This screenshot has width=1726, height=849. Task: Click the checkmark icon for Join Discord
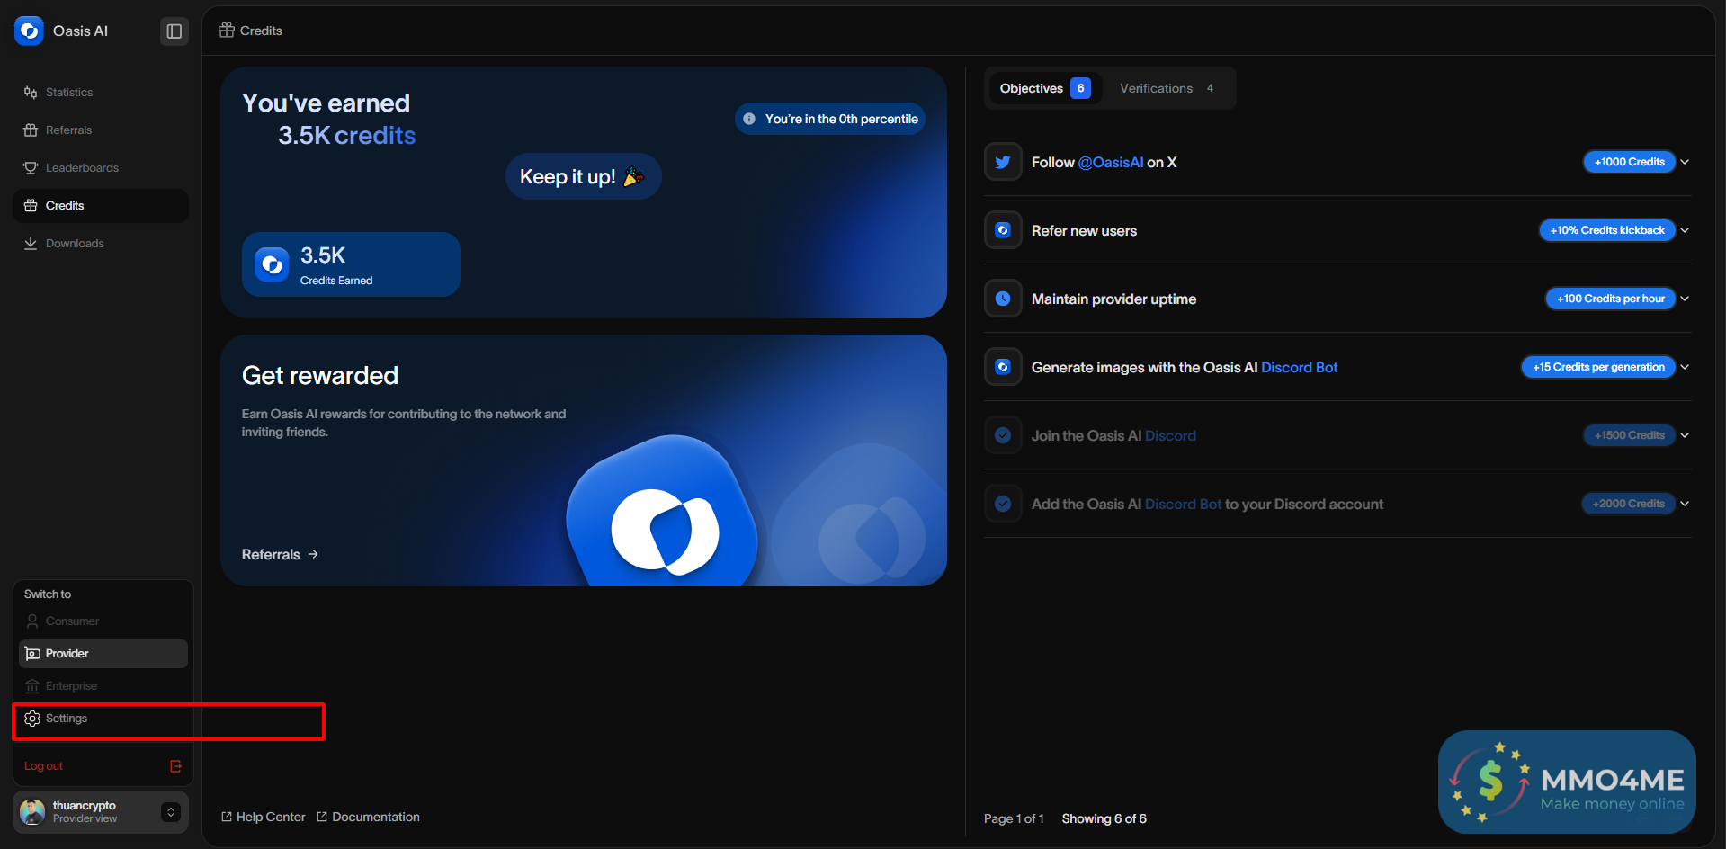[1003, 435]
